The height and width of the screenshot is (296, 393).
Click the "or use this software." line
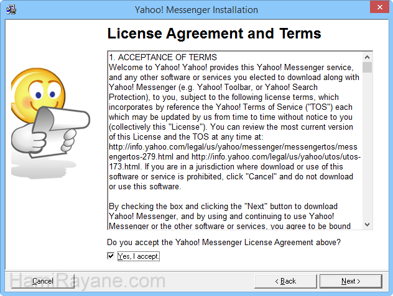tap(145, 186)
